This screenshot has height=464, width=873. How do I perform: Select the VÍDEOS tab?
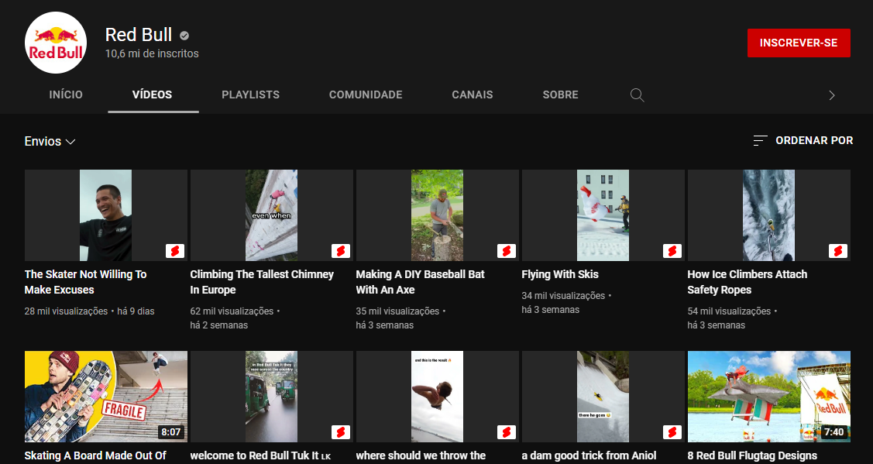pyautogui.click(x=153, y=95)
